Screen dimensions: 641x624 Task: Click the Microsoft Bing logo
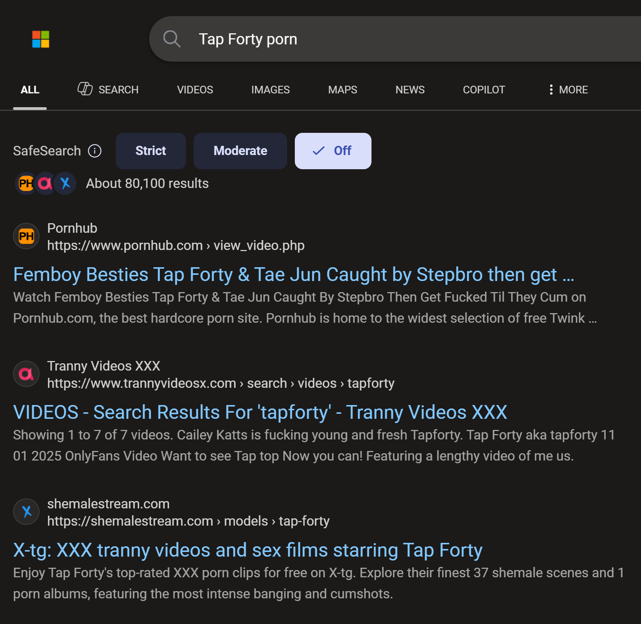[x=41, y=39]
